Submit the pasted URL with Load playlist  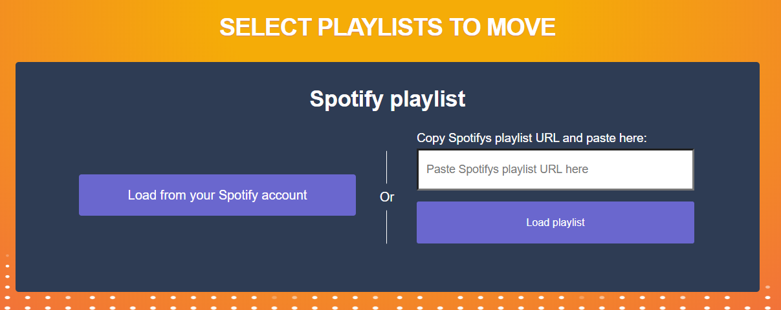click(x=555, y=222)
